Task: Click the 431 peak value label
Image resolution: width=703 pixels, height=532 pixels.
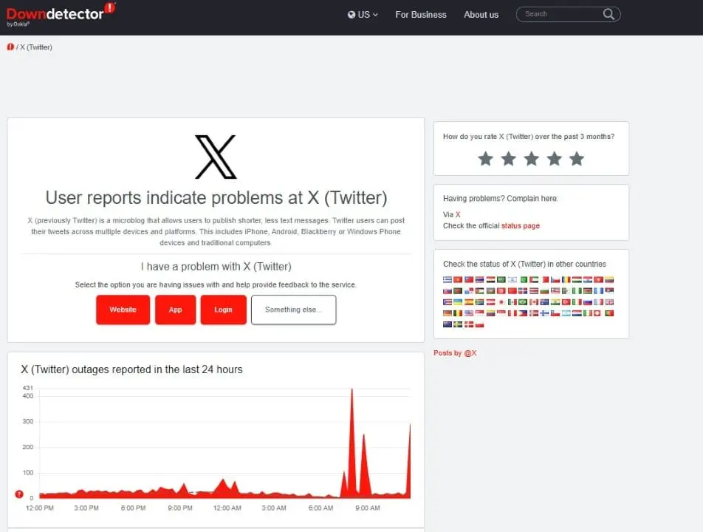Action: (x=28, y=388)
